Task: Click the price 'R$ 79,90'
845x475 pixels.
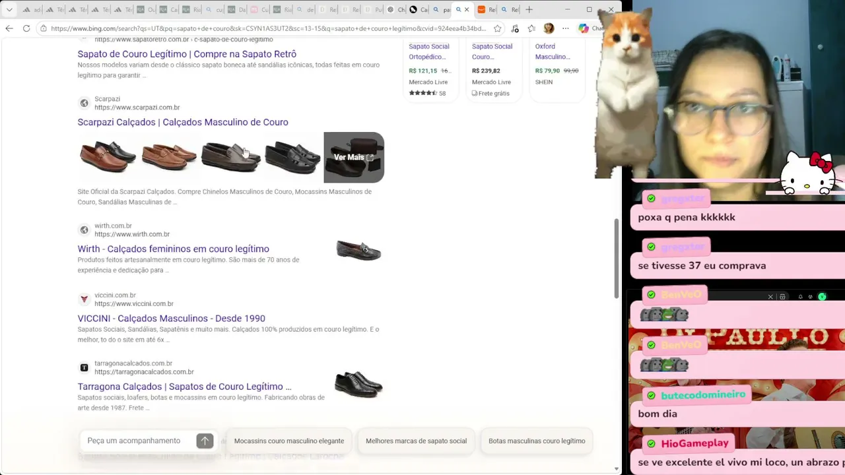Action: point(547,71)
